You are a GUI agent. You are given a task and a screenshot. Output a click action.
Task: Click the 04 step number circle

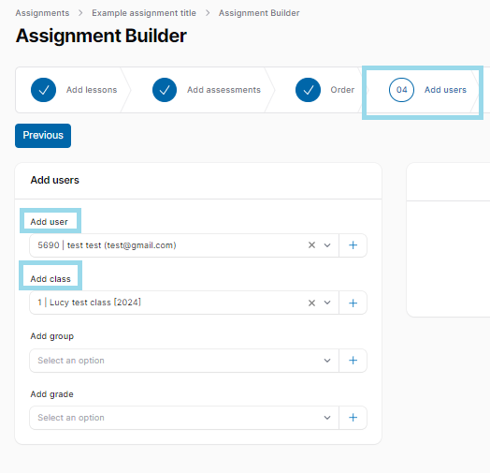[x=401, y=90]
